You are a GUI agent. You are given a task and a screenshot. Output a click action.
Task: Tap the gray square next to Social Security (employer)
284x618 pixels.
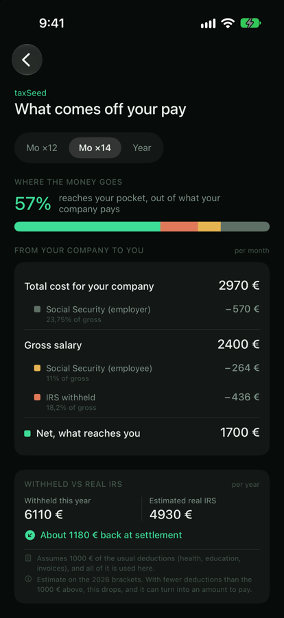tap(37, 310)
